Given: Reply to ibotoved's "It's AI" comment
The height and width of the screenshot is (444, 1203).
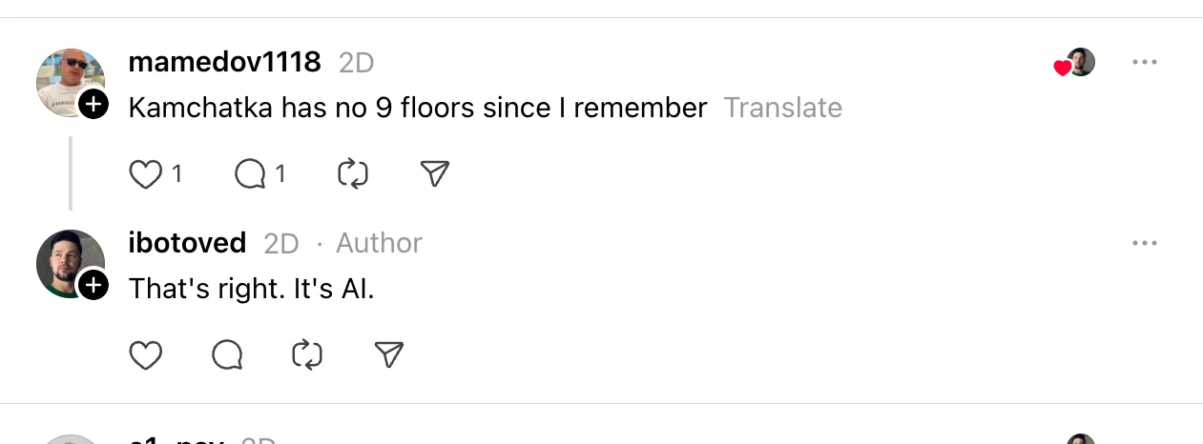Looking at the screenshot, I should tap(227, 355).
